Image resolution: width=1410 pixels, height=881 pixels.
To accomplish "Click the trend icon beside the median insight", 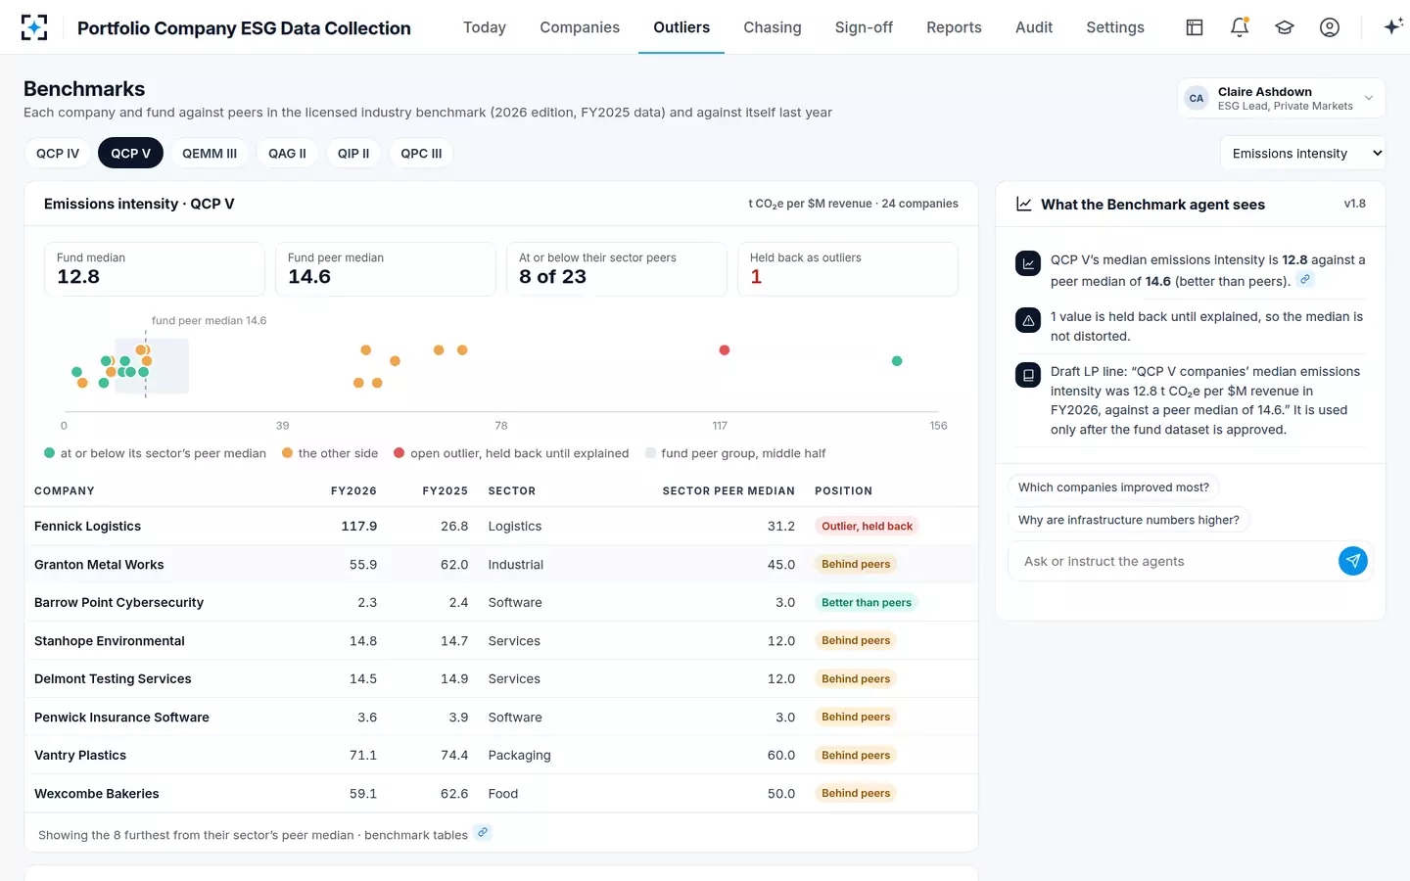I will 1028,263.
